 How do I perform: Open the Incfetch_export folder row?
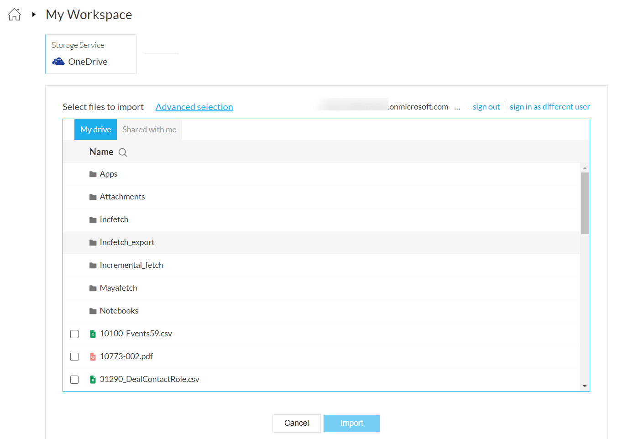tap(321, 243)
